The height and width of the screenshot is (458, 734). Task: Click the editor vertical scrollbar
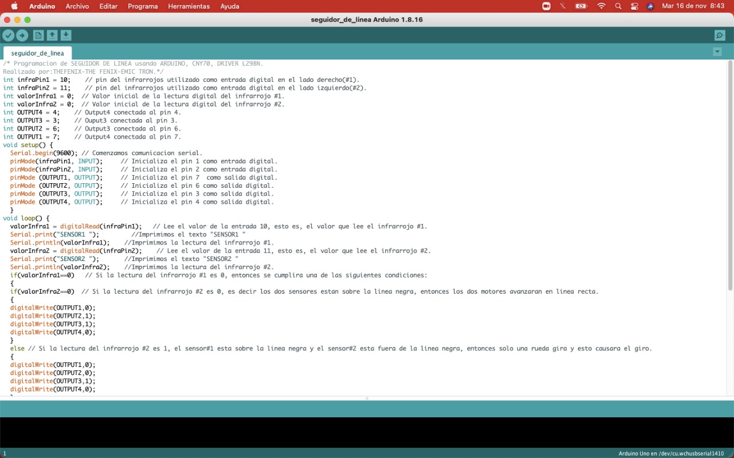tap(730, 175)
